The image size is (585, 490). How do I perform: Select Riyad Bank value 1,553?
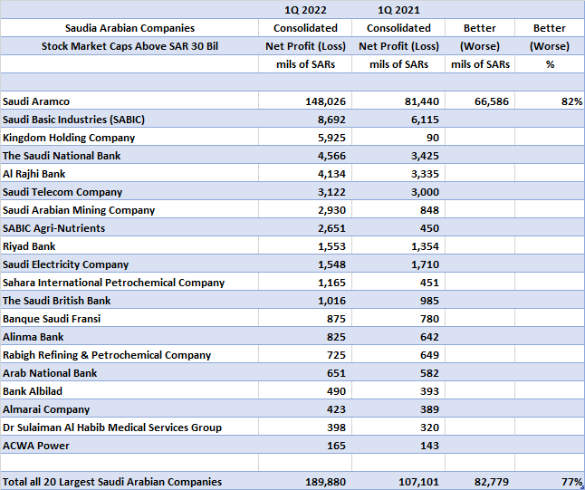[x=305, y=246]
